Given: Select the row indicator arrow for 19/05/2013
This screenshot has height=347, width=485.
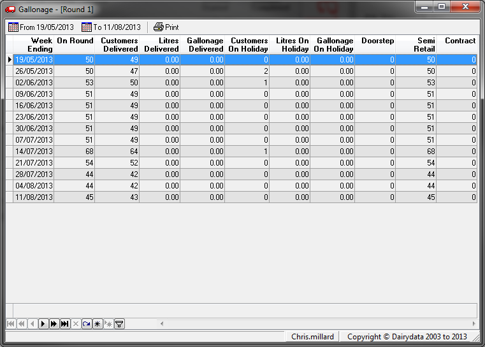Looking at the screenshot, I should tap(10, 60).
